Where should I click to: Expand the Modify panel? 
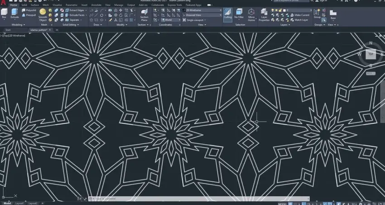[122, 25]
